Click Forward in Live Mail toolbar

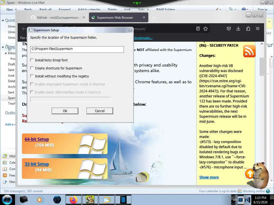[x=64, y=9]
